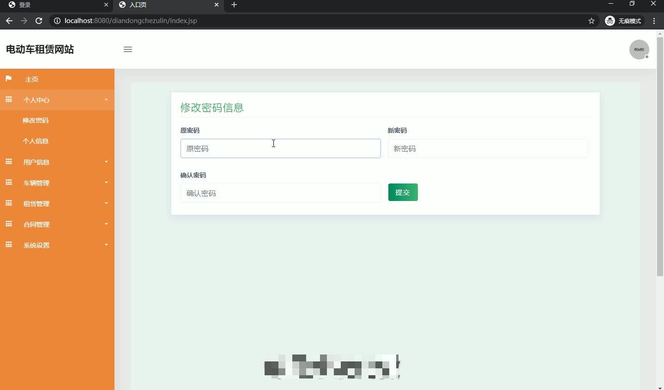Open the 个人信息 link
The image size is (664, 390).
click(36, 141)
